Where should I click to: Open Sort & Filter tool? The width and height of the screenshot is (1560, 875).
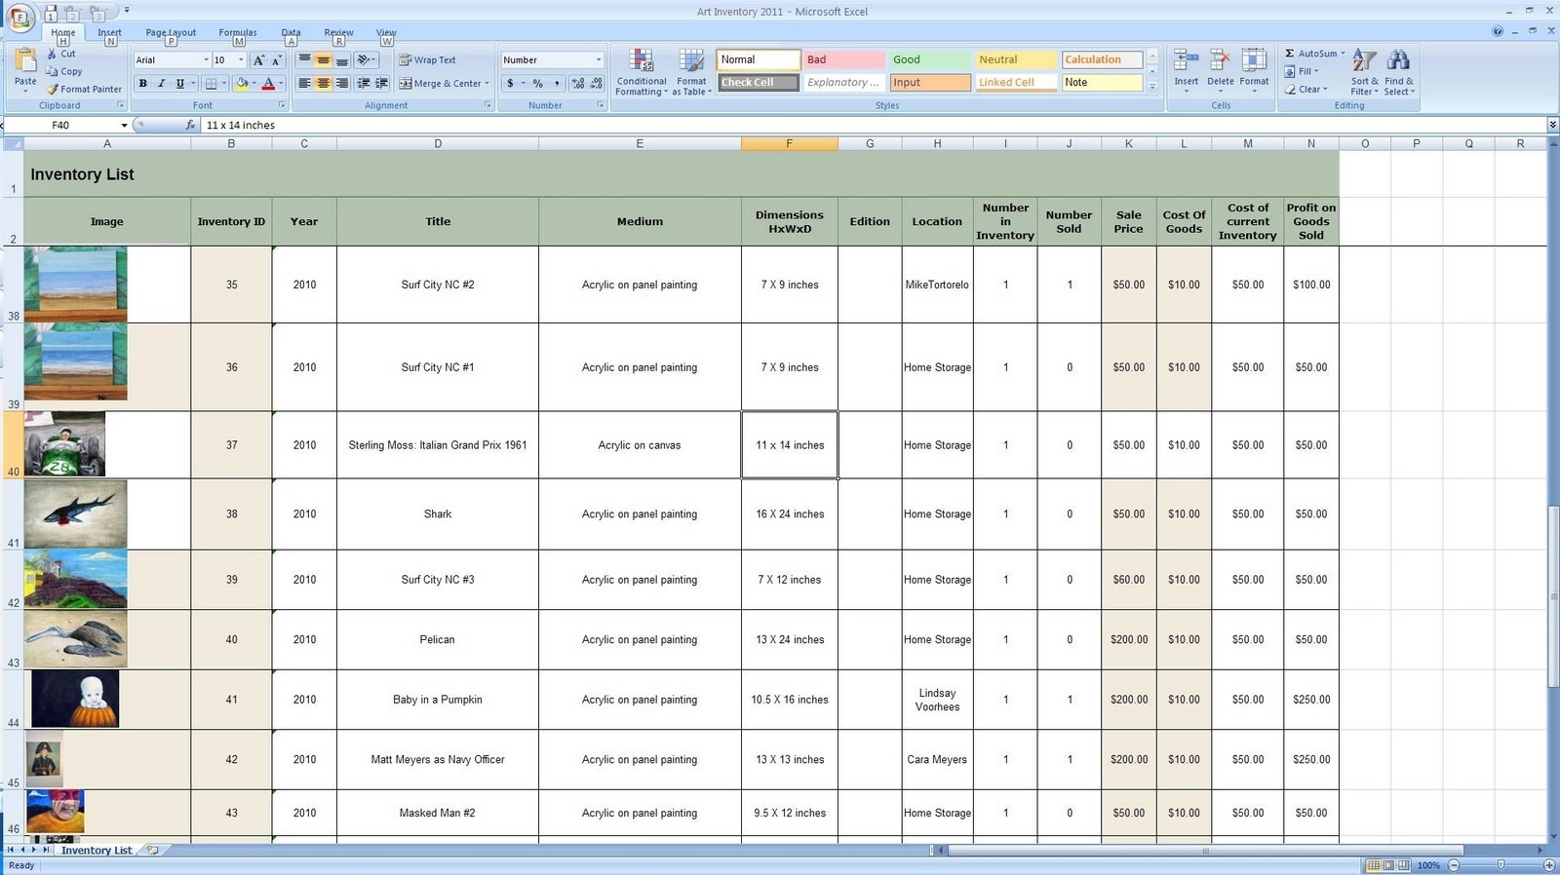coord(1365,61)
